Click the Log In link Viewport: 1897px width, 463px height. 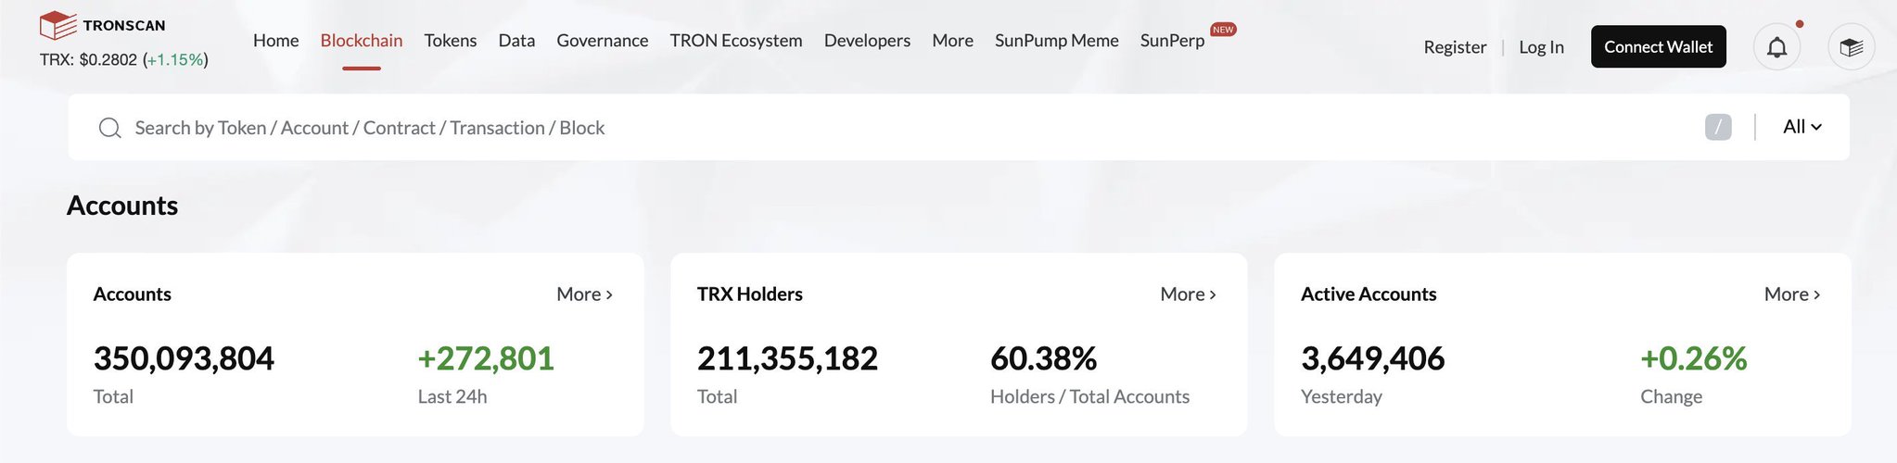click(1540, 47)
